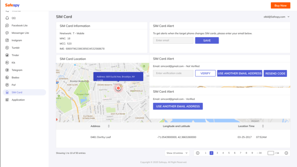
Task: Click the 07:52AM time cell
Action: click(x=261, y=137)
